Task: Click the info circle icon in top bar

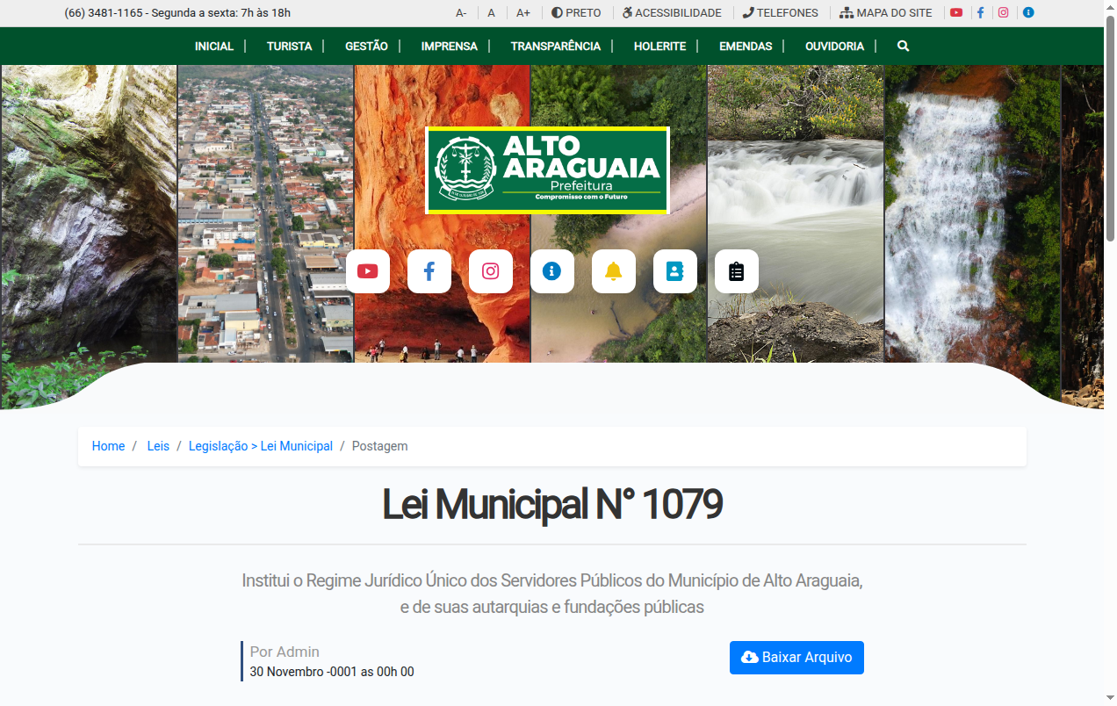Action: click(1028, 13)
